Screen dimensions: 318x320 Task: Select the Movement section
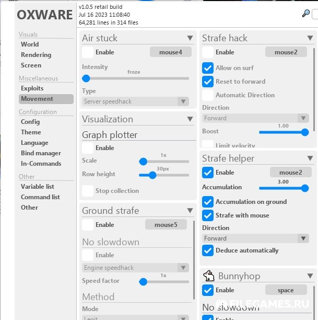46,99
